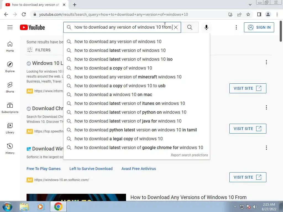Click the first video result thumbnail

tap(76, 197)
